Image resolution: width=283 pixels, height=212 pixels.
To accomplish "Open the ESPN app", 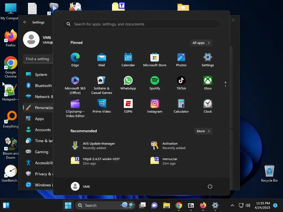I will click(x=128, y=106).
